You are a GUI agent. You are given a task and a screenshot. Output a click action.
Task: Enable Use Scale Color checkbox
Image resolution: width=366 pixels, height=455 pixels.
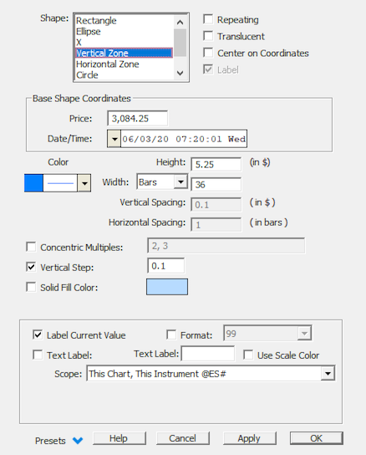pos(248,355)
